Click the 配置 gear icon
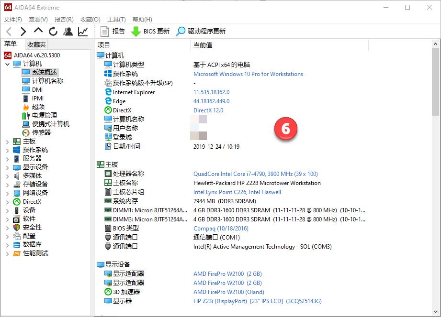This screenshot has width=441, height=317. point(17,236)
